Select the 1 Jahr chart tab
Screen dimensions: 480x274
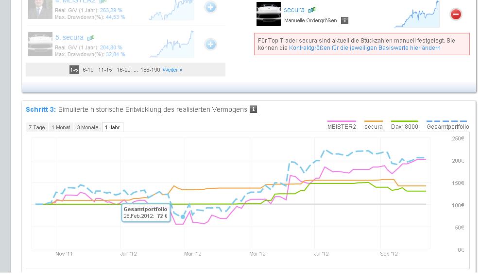tap(113, 127)
